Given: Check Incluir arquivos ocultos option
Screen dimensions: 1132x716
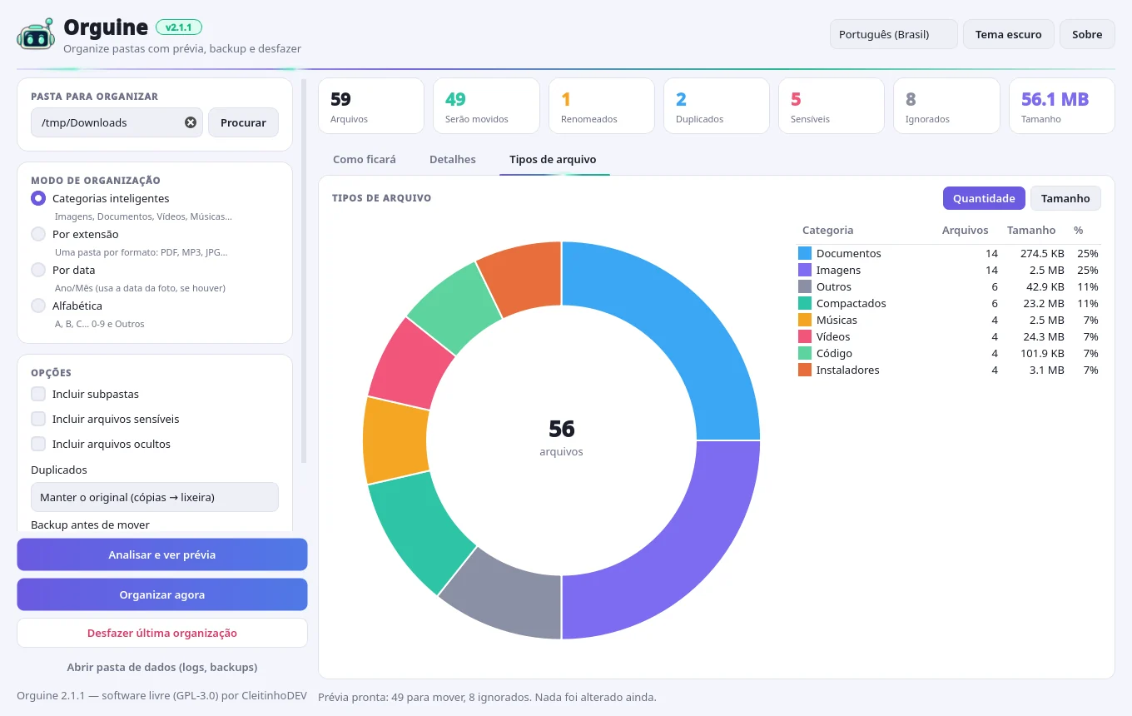Looking at the screenshot, I should coord(38,444).
